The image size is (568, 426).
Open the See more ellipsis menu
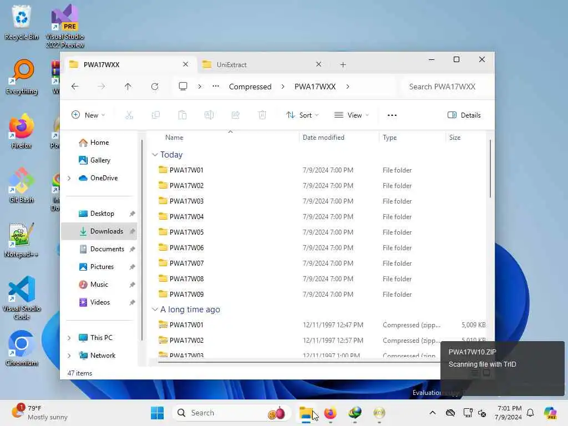392,115
